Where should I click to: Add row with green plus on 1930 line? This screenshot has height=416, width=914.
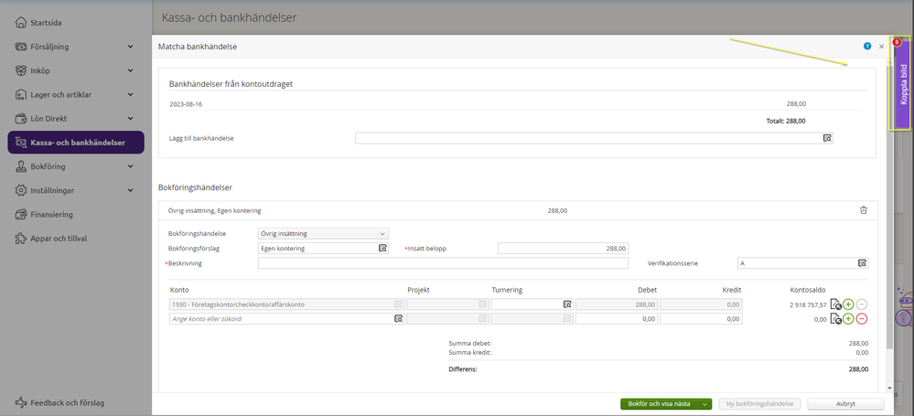[x=848, y=304]
